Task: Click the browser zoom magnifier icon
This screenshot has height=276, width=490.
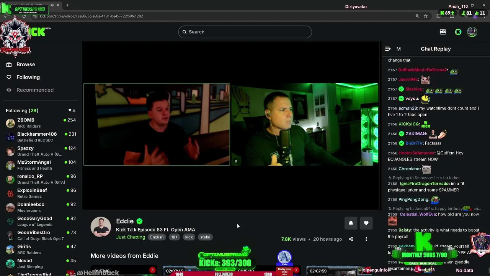Action: coord(417,16)
